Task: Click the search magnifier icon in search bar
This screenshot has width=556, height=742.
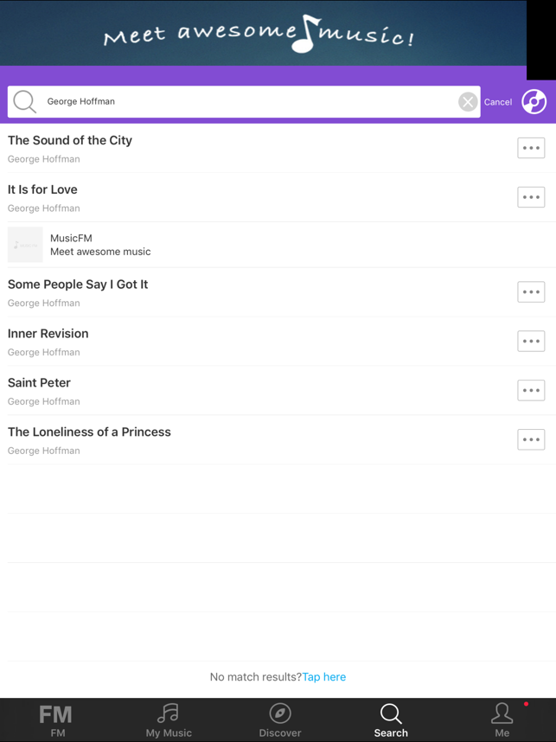Action: point(25,102)
